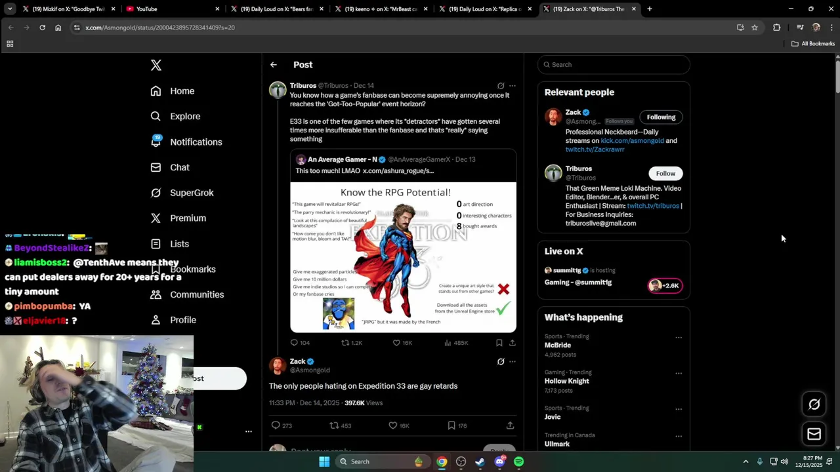Follow Triburos in Relevant people
This screenshot has width=840, height=472.
click(x=665, y=174)
